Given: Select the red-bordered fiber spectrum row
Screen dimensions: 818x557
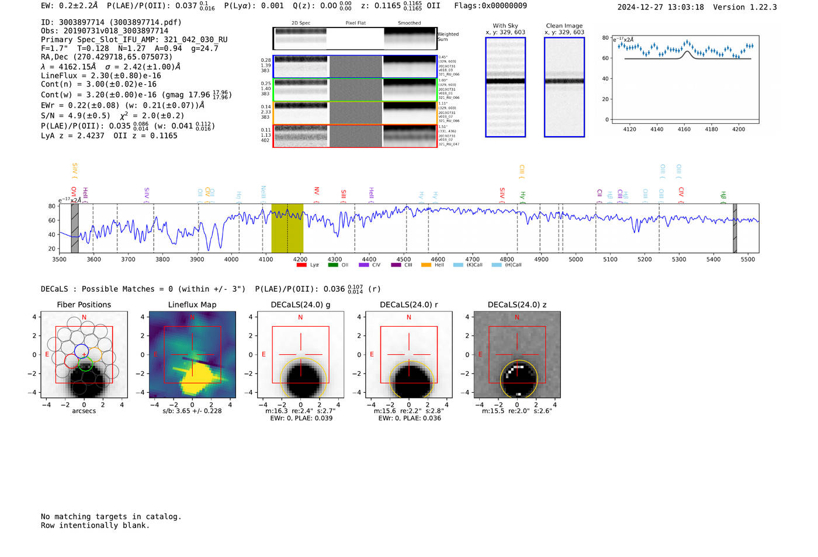Looking at the screenshot, I should click(355, 136).
